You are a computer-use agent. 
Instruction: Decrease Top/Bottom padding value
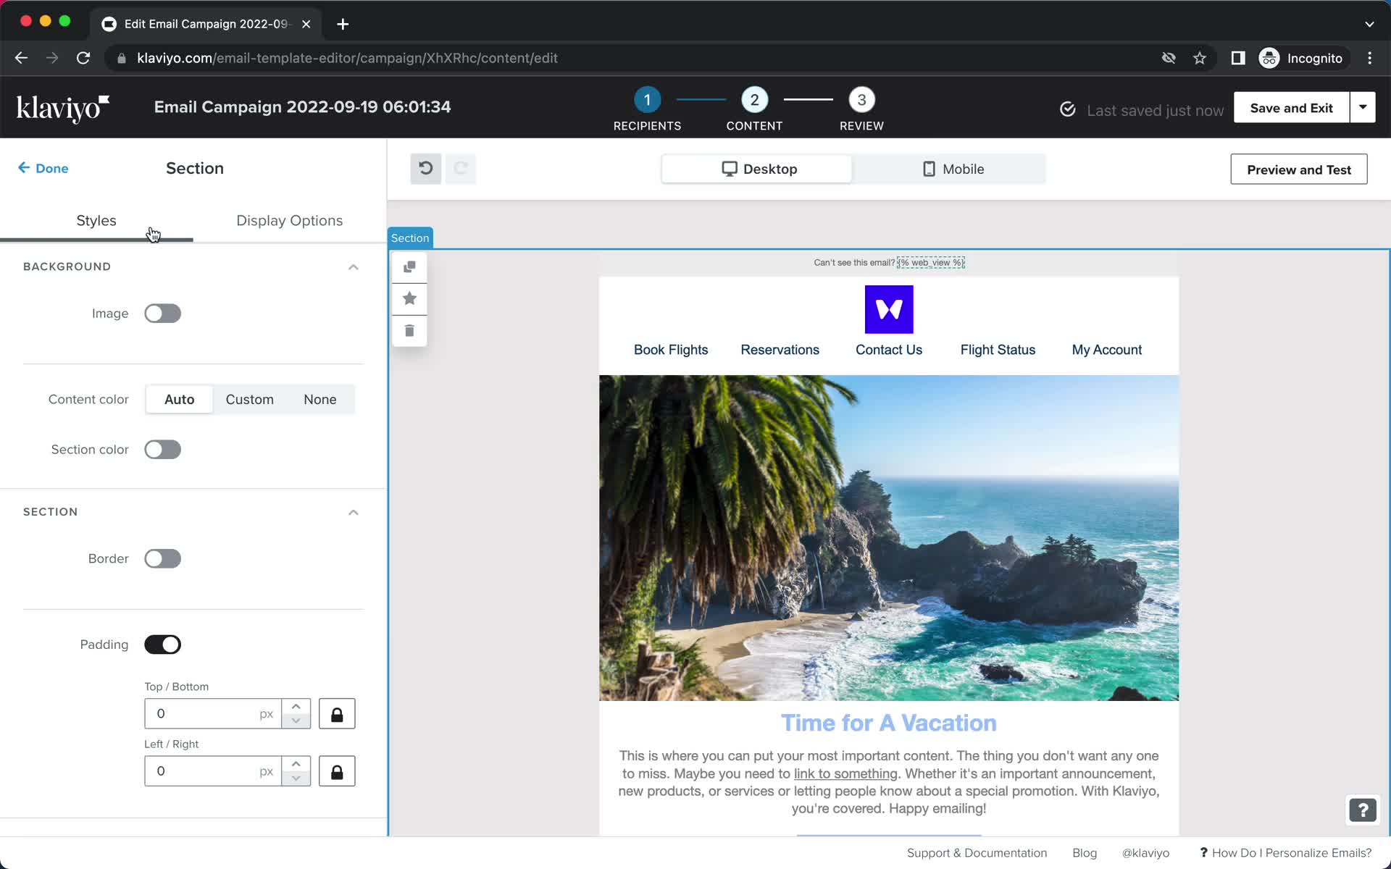click(x=296, y=721)
